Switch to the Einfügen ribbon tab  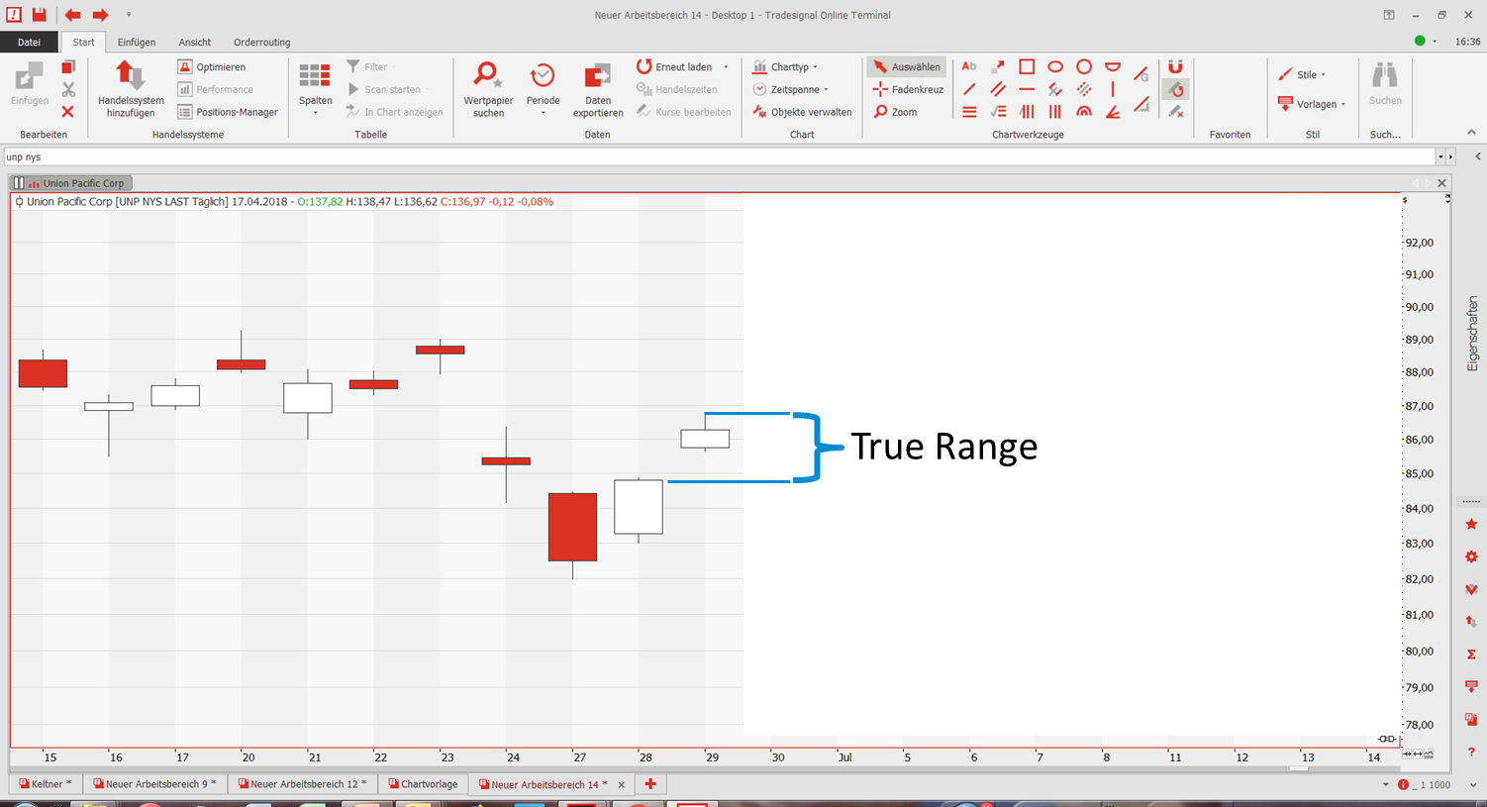[137, 43]
